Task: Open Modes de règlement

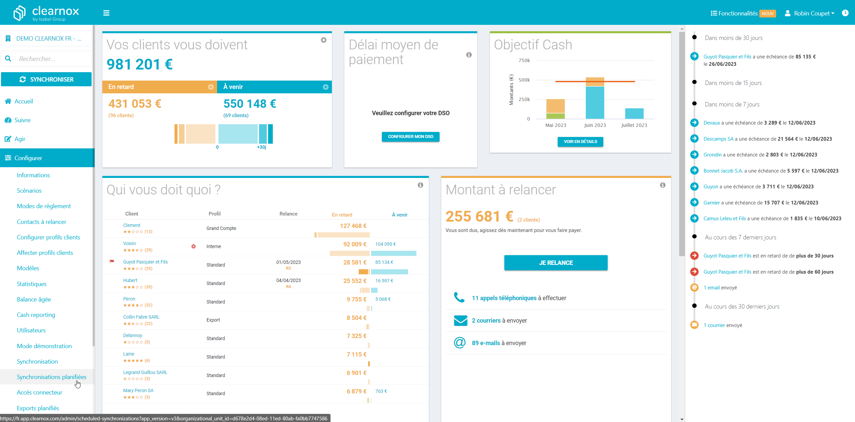Action: tap(44, 206)
